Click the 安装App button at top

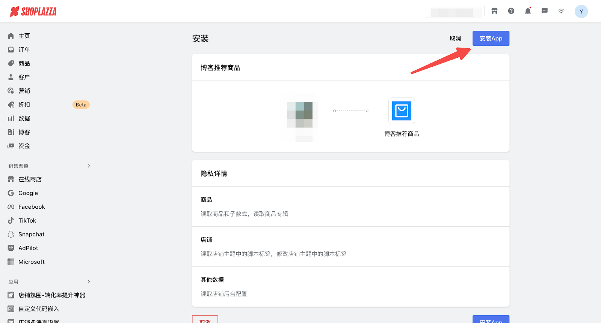(491, 39)
